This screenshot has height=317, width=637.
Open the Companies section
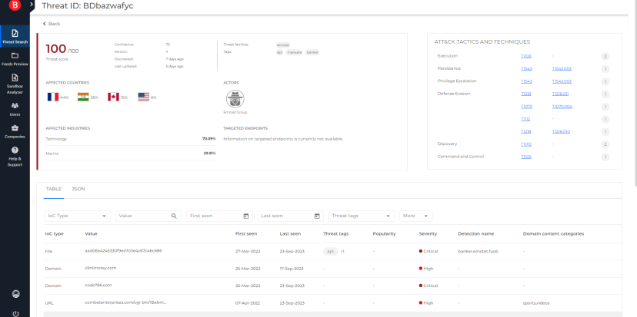pyautogui.click(x=15, y=130)
